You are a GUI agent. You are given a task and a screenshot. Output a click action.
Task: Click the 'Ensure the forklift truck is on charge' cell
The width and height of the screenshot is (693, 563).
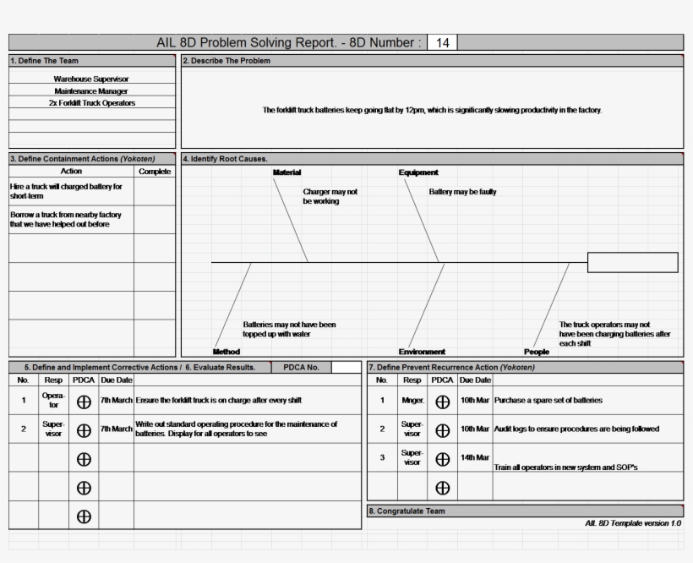click(x=247, y=401)
